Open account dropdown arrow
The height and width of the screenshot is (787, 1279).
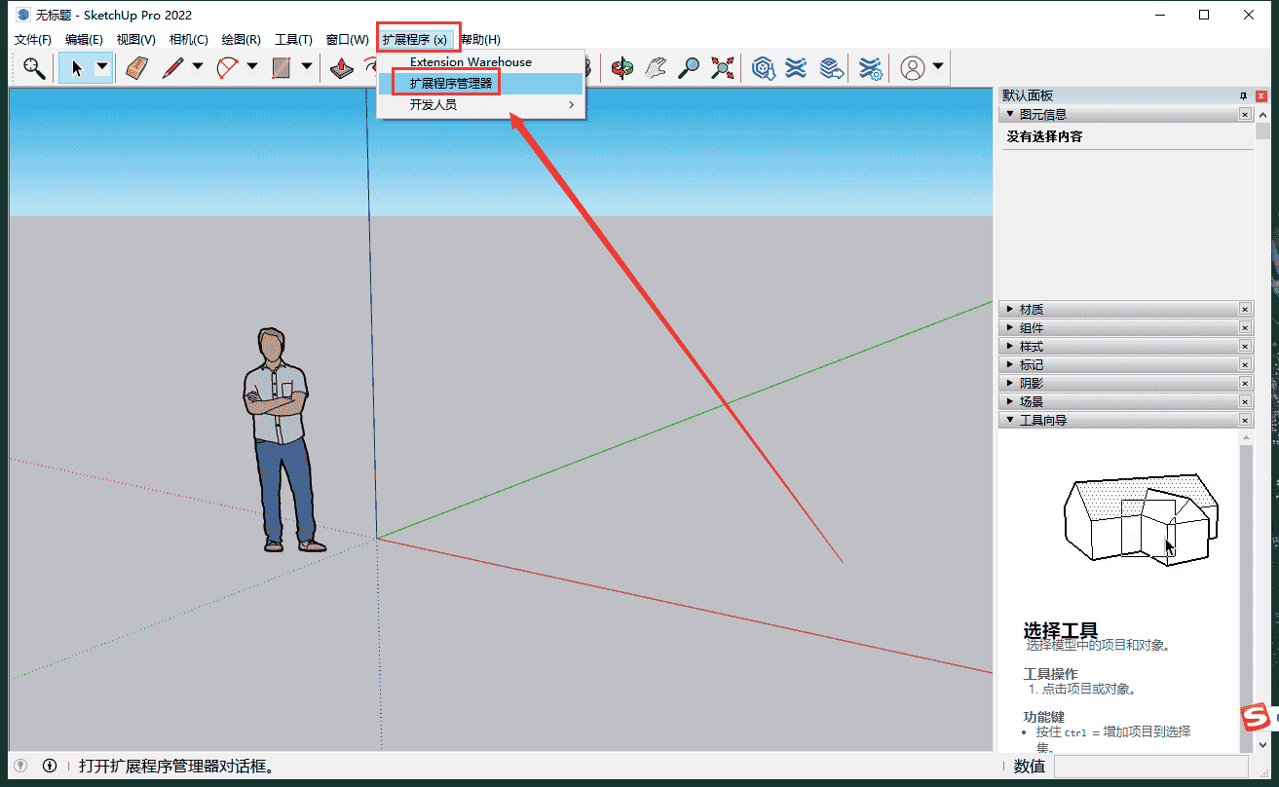[938, 68]
